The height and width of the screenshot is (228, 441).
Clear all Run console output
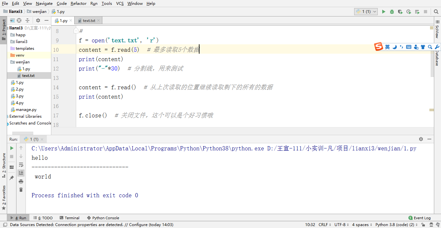21,190
